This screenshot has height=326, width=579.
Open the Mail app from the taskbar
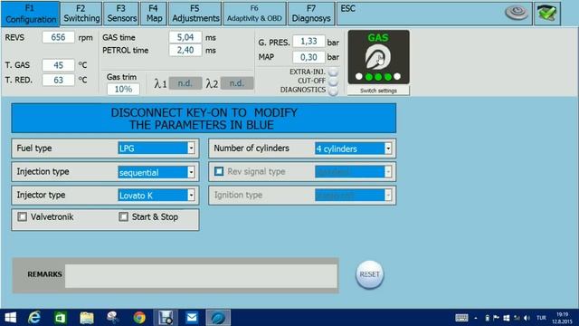pos(192,318)
